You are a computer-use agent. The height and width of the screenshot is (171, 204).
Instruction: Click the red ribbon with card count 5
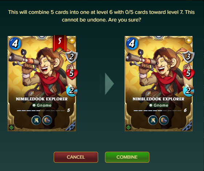[x=60, y=43]
